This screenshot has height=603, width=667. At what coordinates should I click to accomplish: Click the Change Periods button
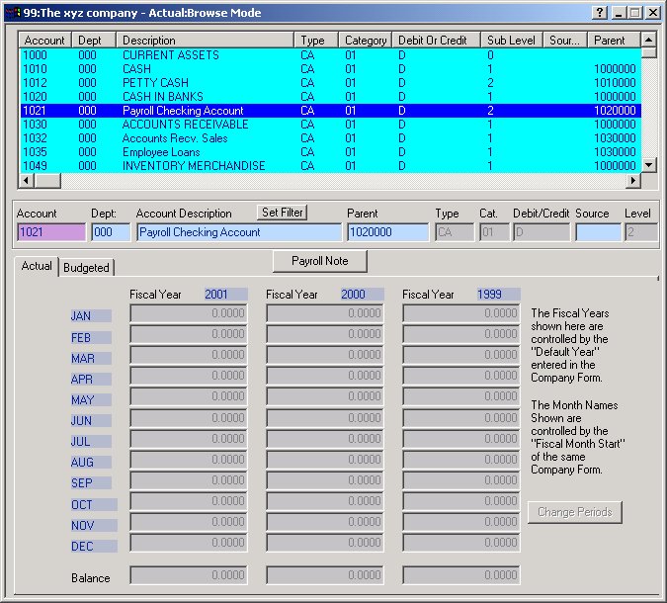[575, 512]
